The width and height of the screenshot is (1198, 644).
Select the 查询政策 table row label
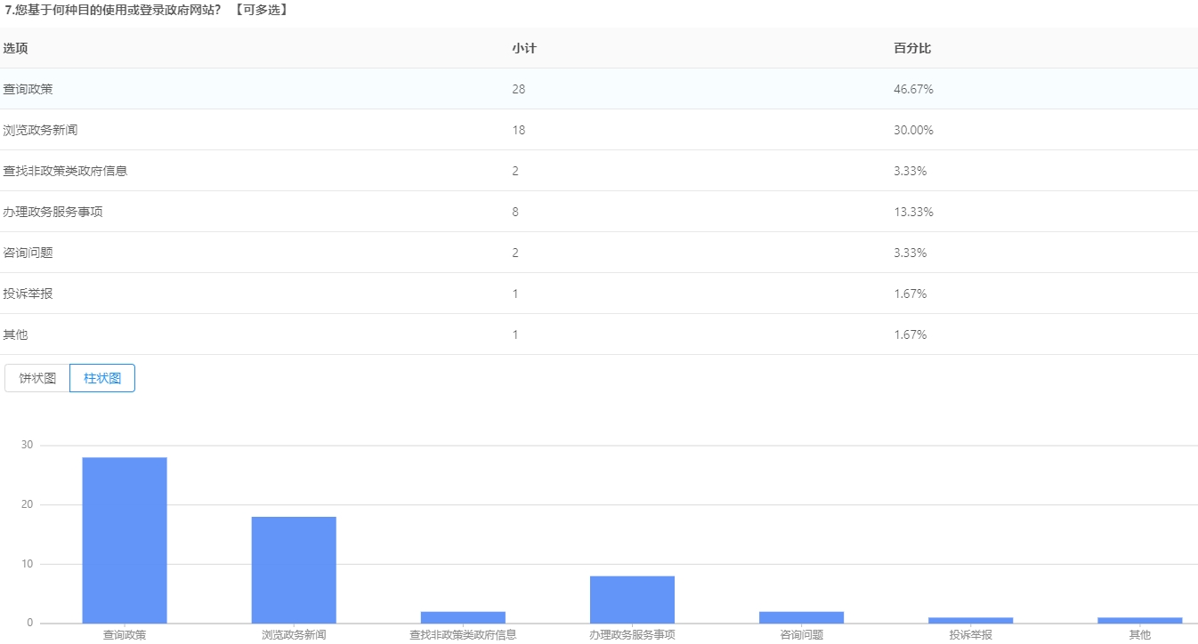click(x=28, y=89)
